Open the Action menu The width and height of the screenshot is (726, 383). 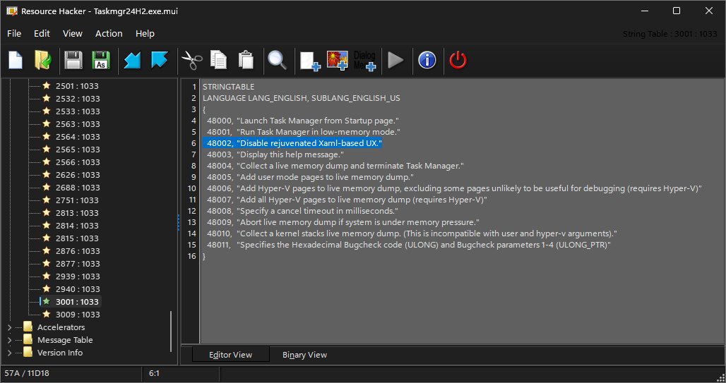point(109,33)
